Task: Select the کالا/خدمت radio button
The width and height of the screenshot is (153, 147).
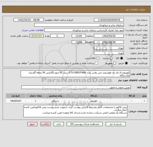Action: (x=98, y=58)
